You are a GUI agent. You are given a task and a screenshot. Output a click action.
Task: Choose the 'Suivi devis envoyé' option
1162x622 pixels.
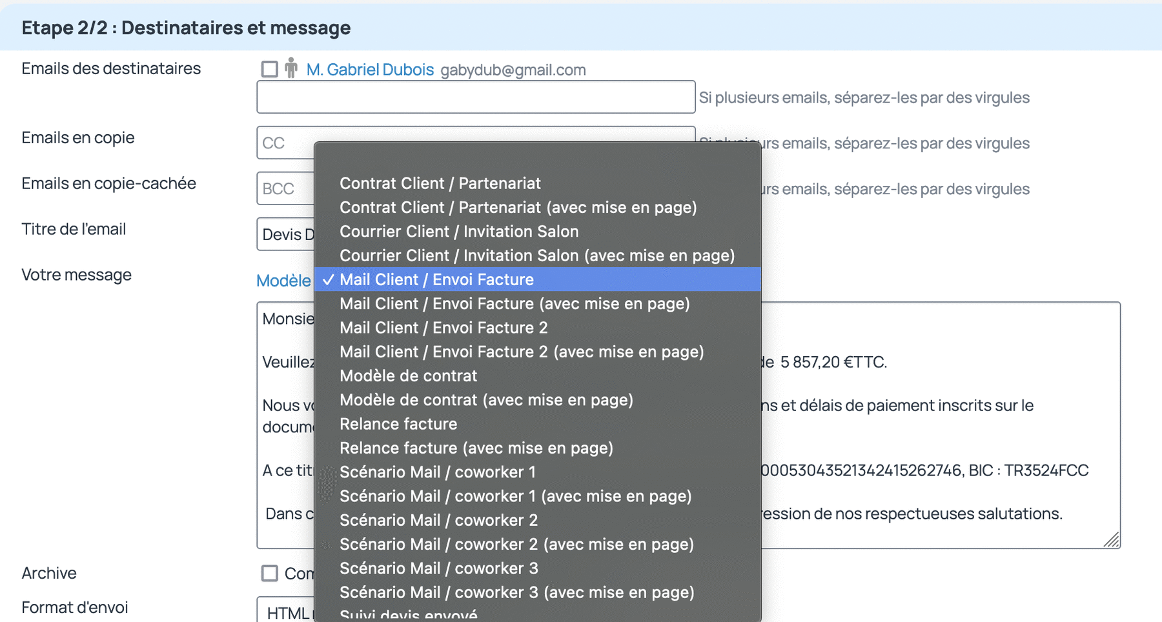pyautogui.click(x=537, y=614)
